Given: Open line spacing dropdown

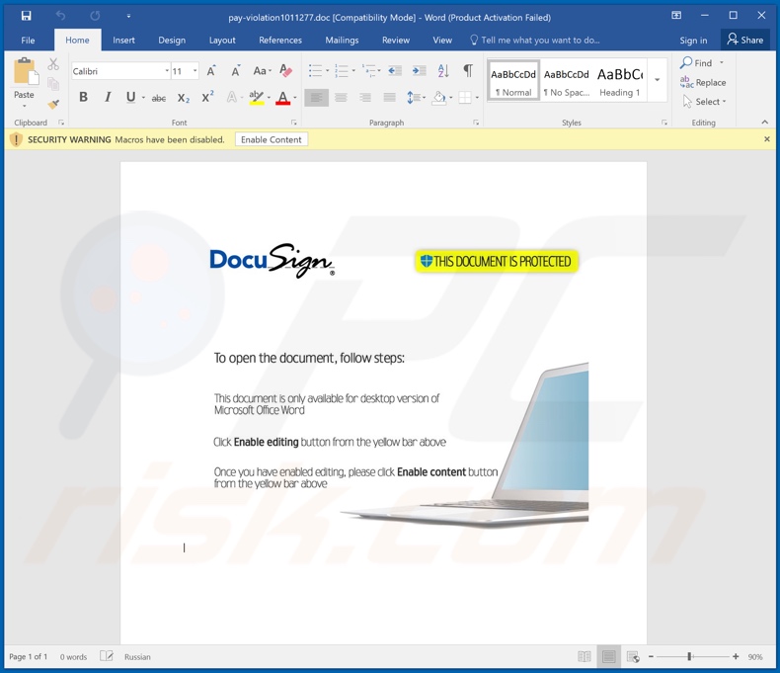Looking at the screenshot, I should [x=424, y=98].
